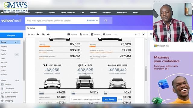Open the More... navigation menu
The image size is (193, 108).
pos(136,13)
